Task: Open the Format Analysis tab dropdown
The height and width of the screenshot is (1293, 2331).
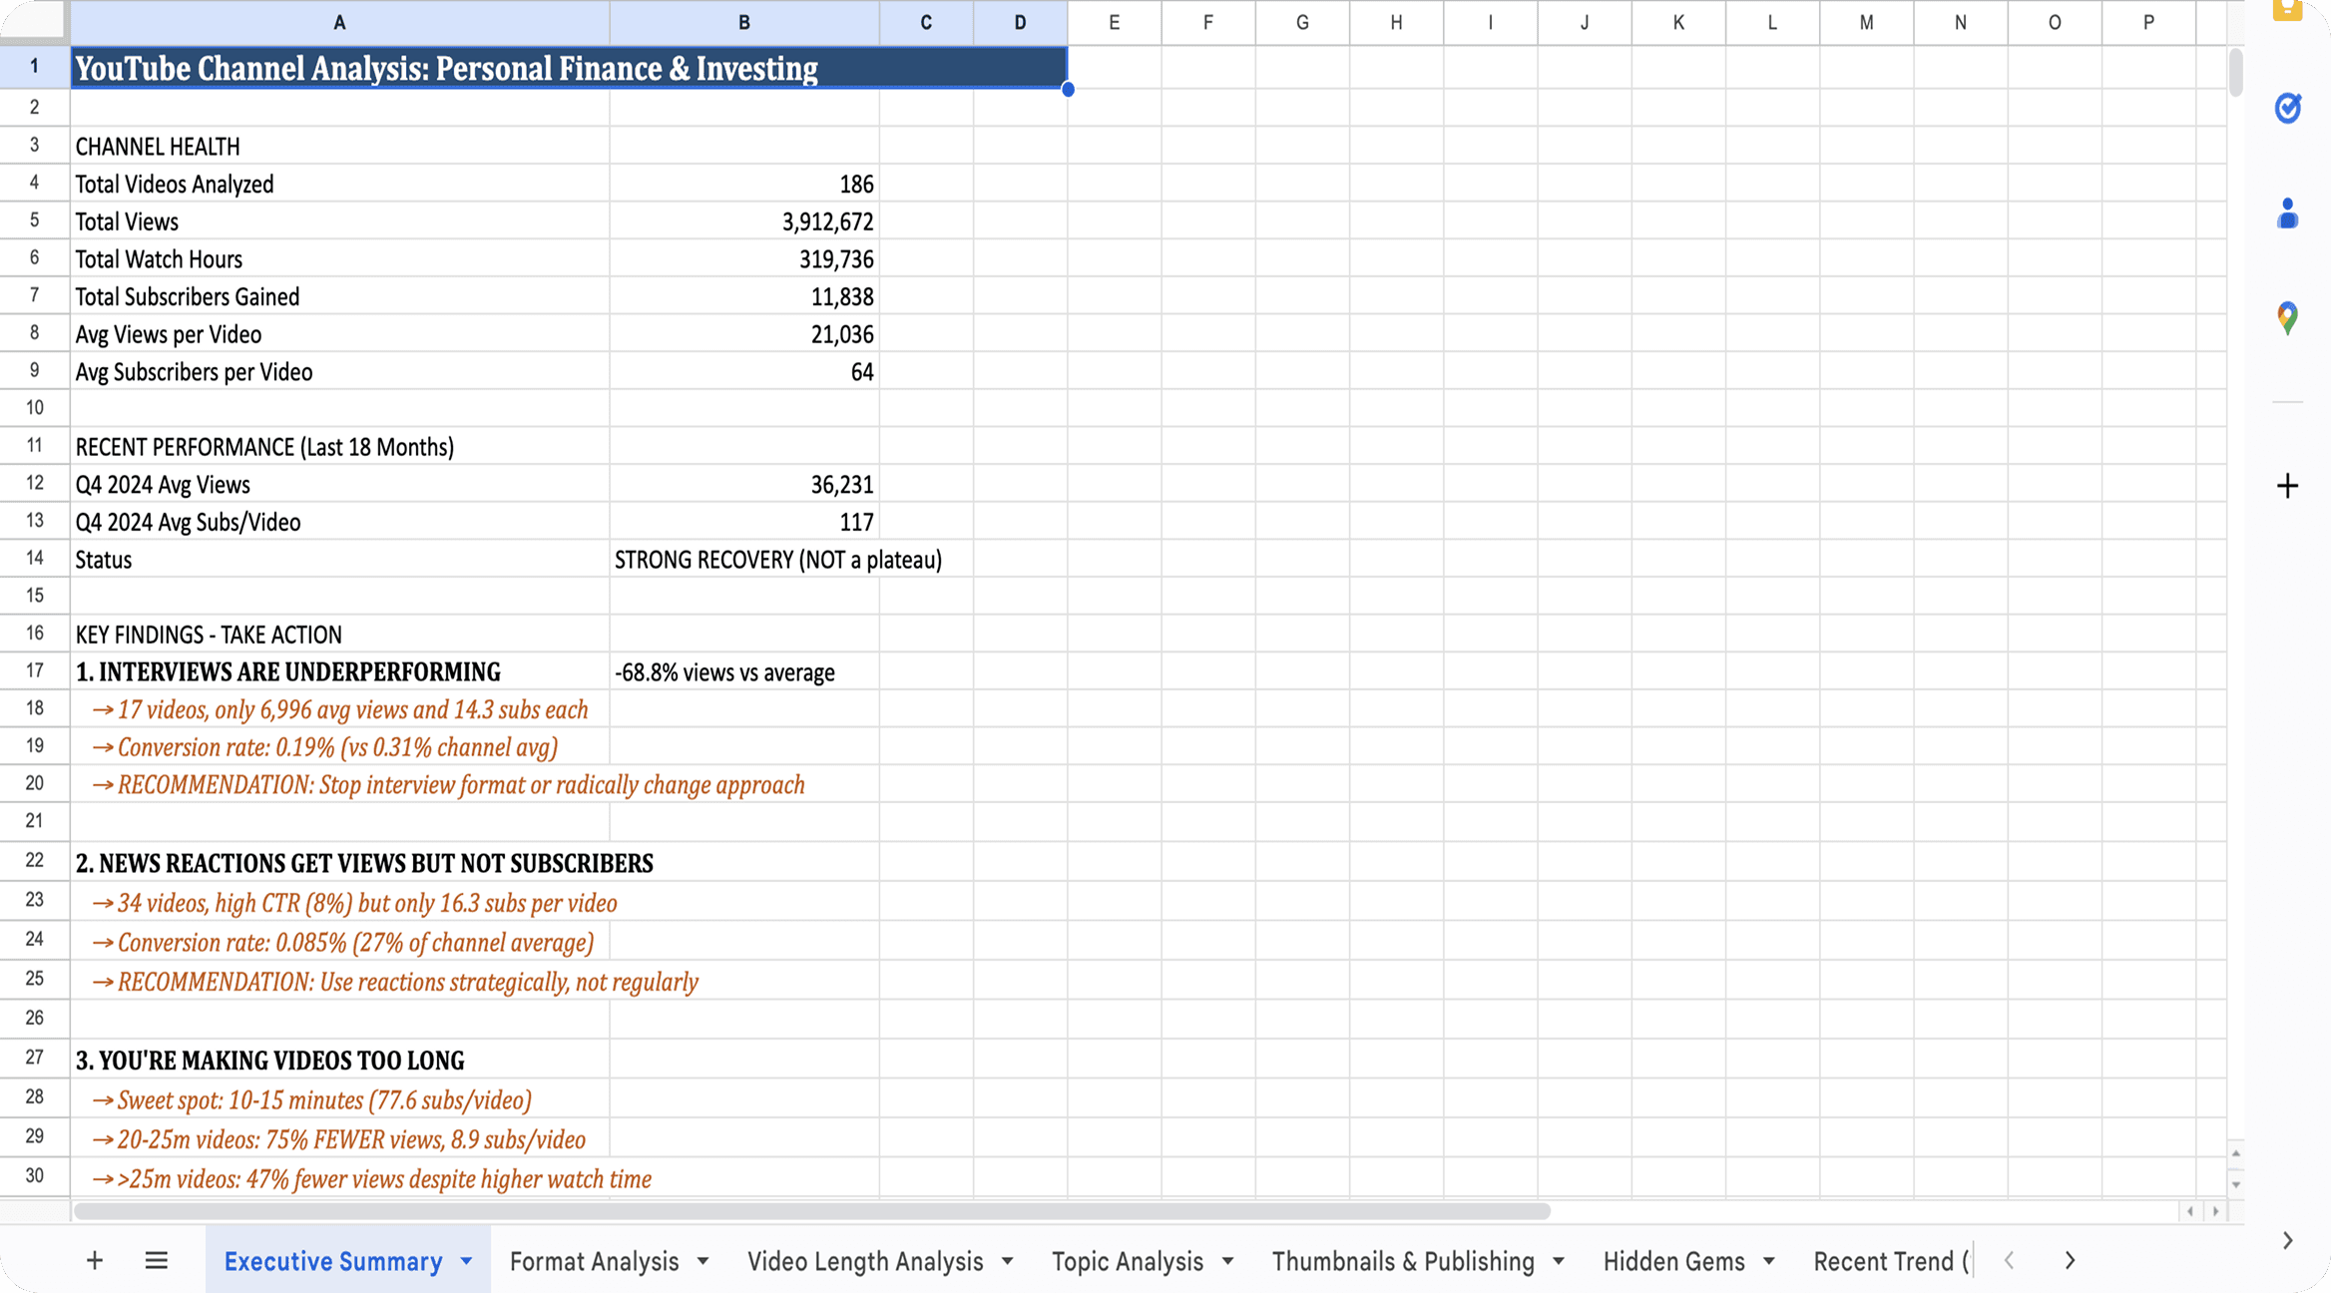Action: coord(703,1260)
